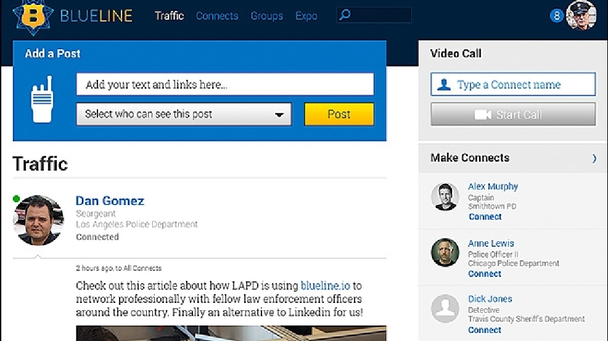Click 'Connected' status under Dan Gomez
The height and width of the screenshot is (341, 608).
[x=97, y=237]
